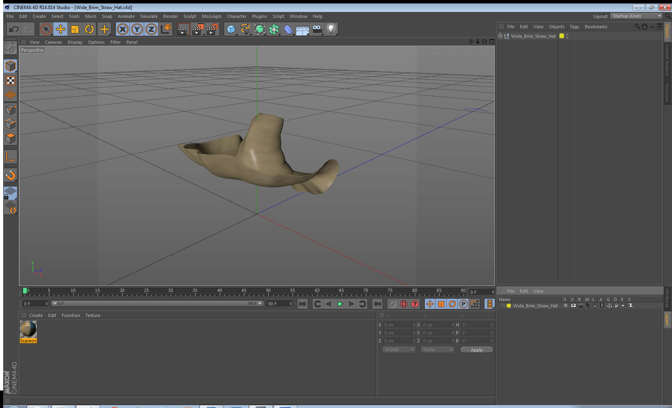Open the World coordinate dropdown
672x408 pixels.
[x=399, y=350]
